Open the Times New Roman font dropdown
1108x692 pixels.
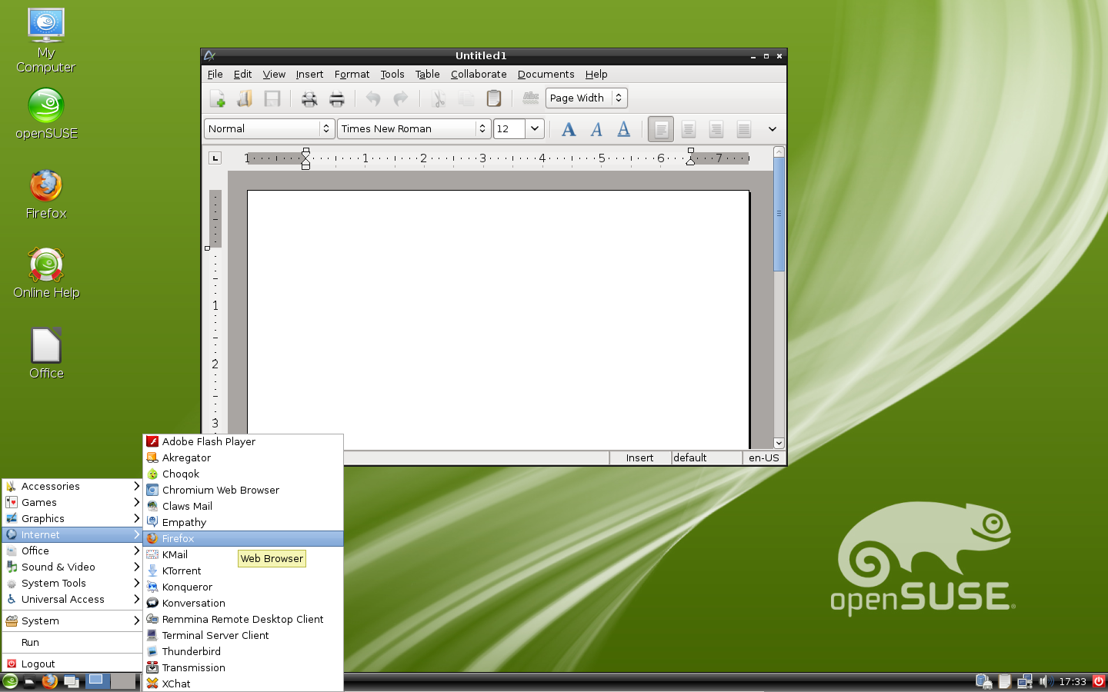point(414,128)
